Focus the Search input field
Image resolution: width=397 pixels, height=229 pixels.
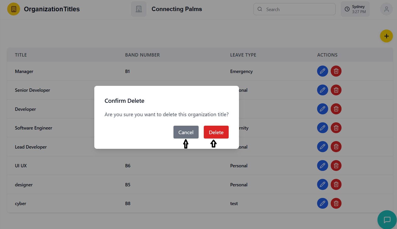pos(298,9)
